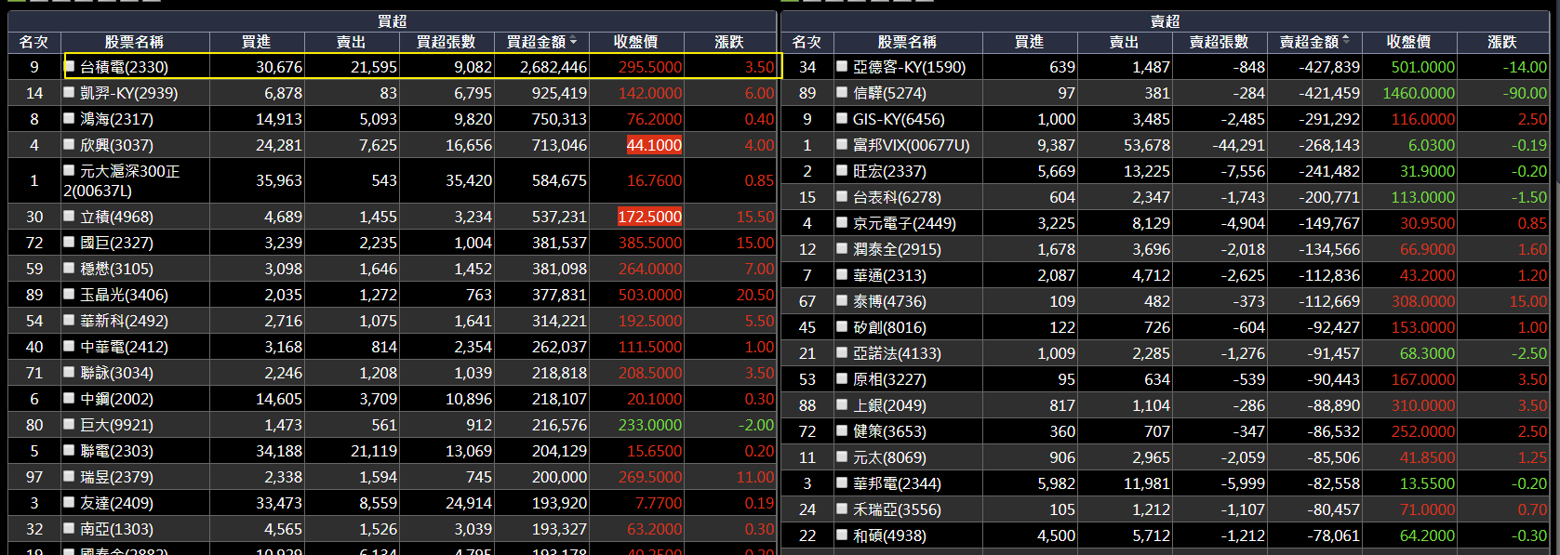
Task: Sort by 賣超張數 column header
Action: [1219, 42]
